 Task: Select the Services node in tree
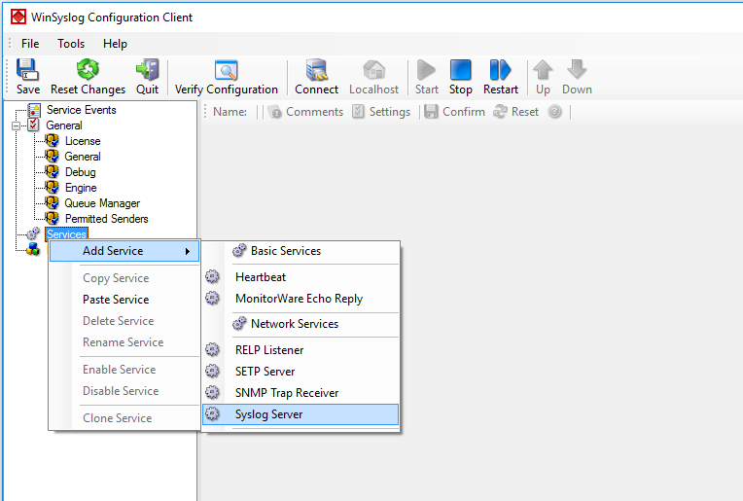(x=66, y=234)
